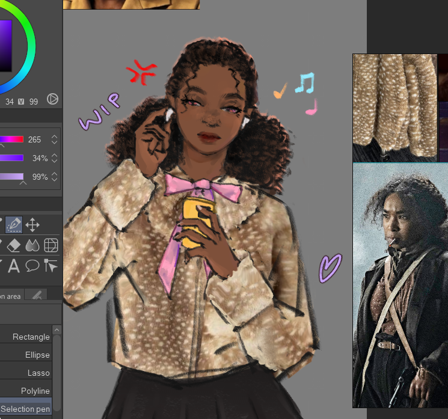448x419 pixels.
Task: Select the Selection pen tool icon
Action: pyautogui.click(x=13, y=225)
